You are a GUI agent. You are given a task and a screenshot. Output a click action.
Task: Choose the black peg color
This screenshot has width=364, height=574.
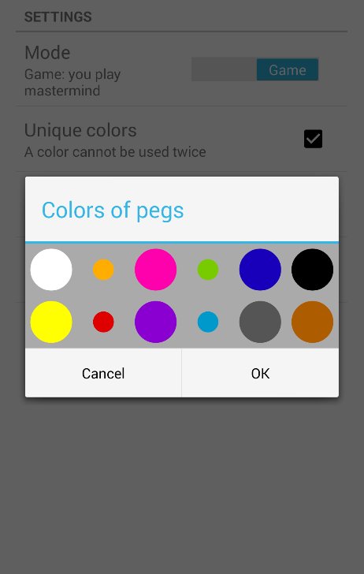click(313, 270)
